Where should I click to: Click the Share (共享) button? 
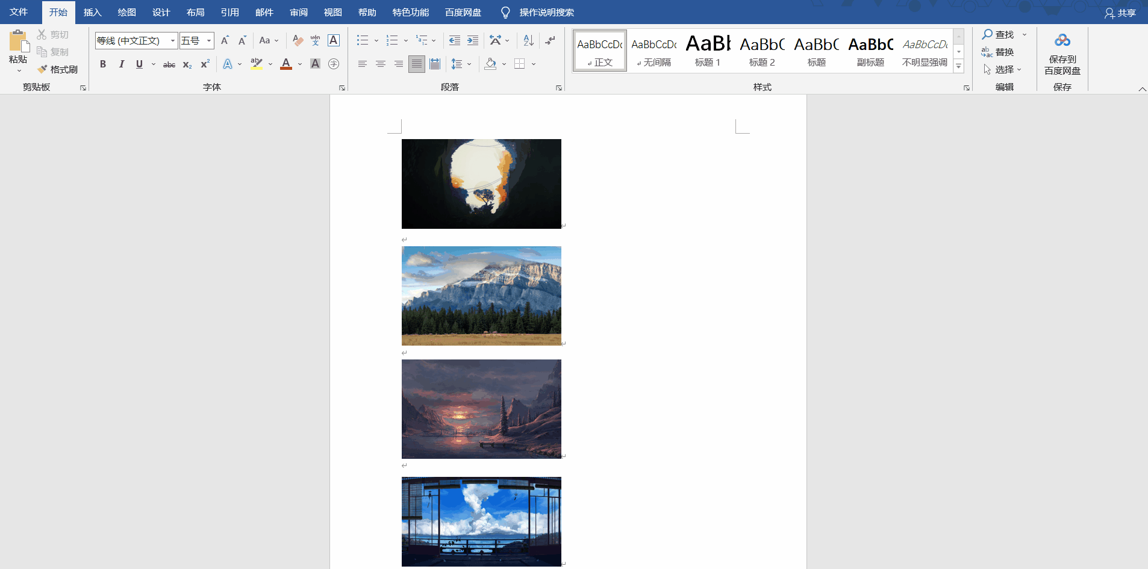tap(1120, 13)
